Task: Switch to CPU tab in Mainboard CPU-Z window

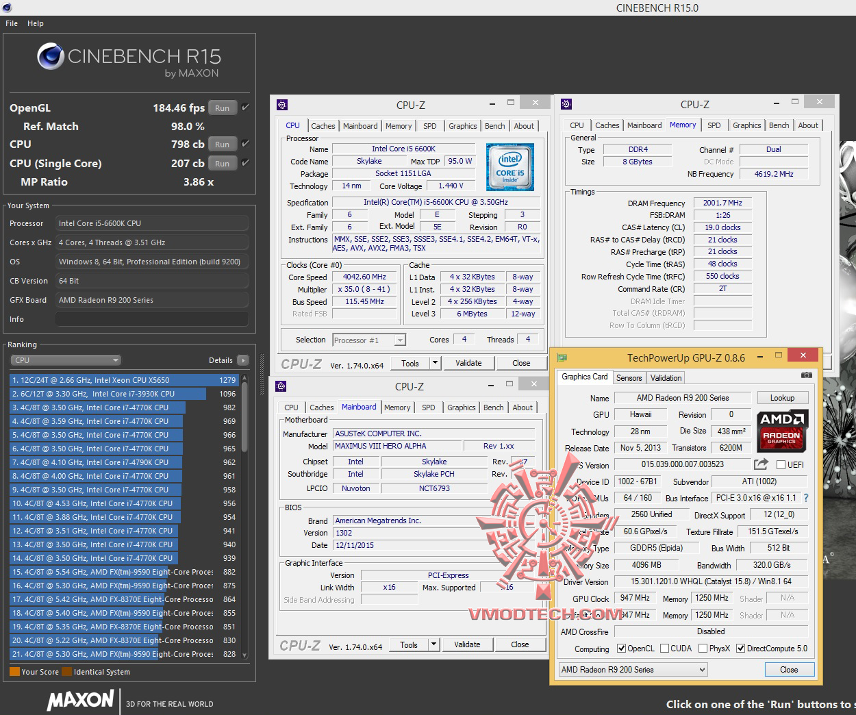Action: click(292, 407)
